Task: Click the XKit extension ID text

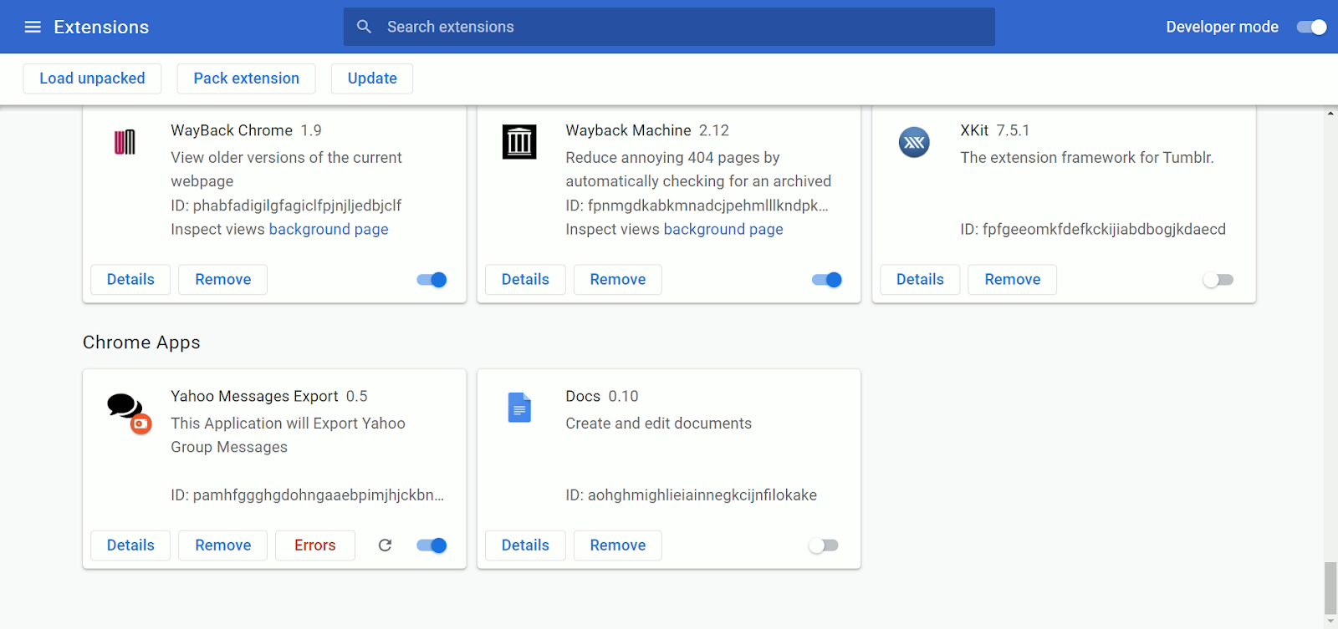Action: point(1093,230)
